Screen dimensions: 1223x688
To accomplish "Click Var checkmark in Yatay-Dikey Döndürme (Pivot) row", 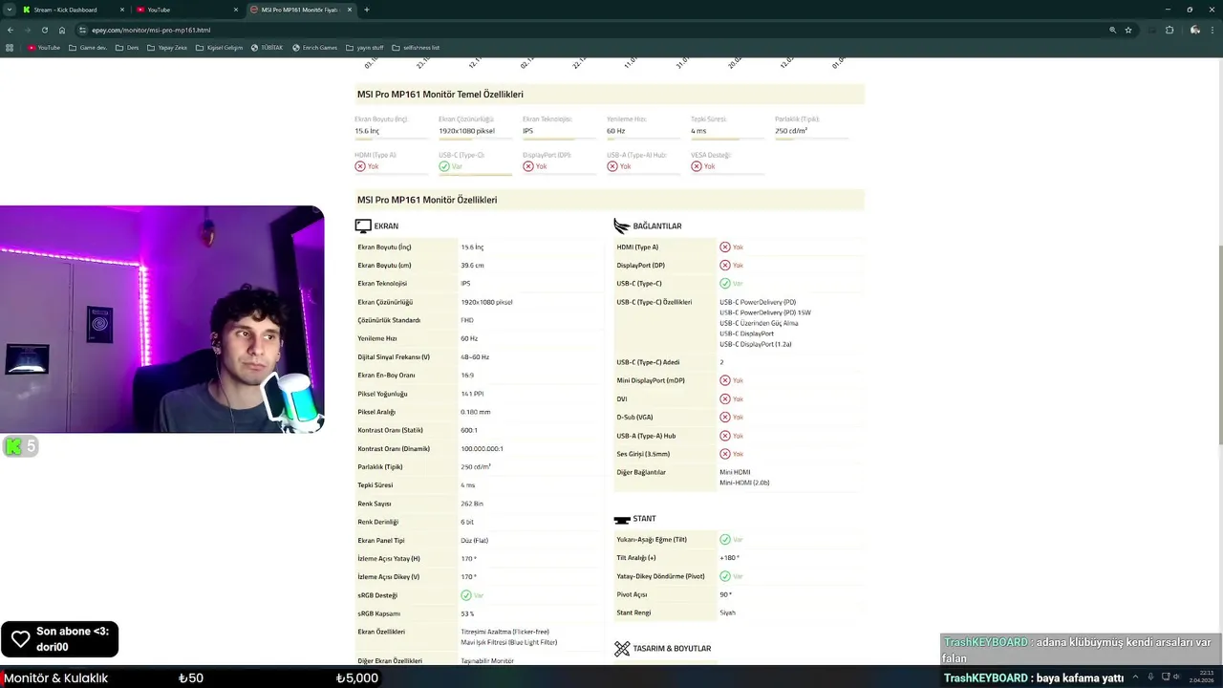I will (725, 576).
